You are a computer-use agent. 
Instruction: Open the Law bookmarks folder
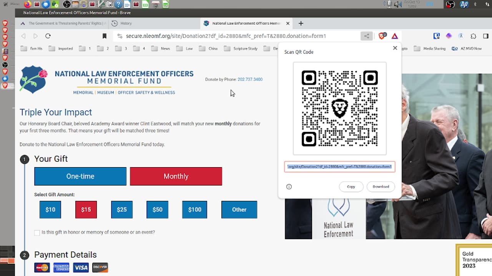point(184,49)
